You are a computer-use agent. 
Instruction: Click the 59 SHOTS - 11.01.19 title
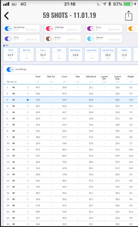(69, 15)
